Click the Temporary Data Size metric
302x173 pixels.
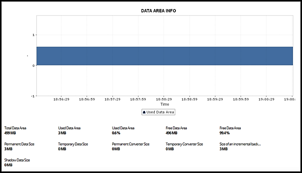click(73, 146)
